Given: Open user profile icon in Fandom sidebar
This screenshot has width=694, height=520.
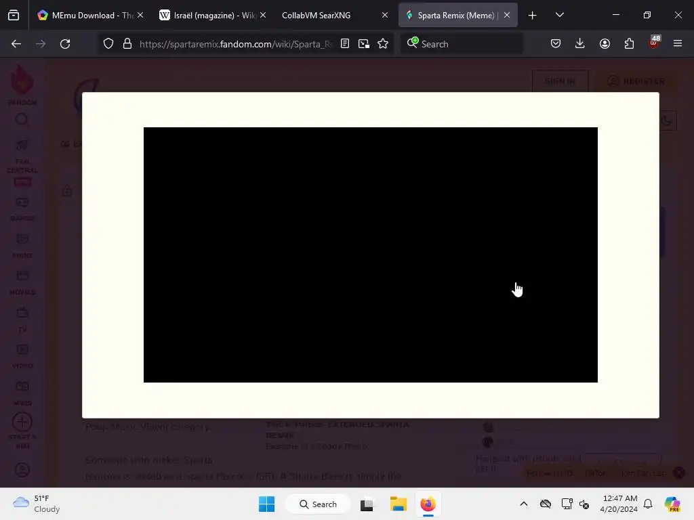Looking at the screenshot, I should (22, 470).
